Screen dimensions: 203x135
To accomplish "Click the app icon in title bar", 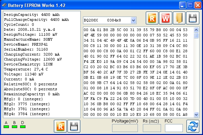I will pos(4,5).
